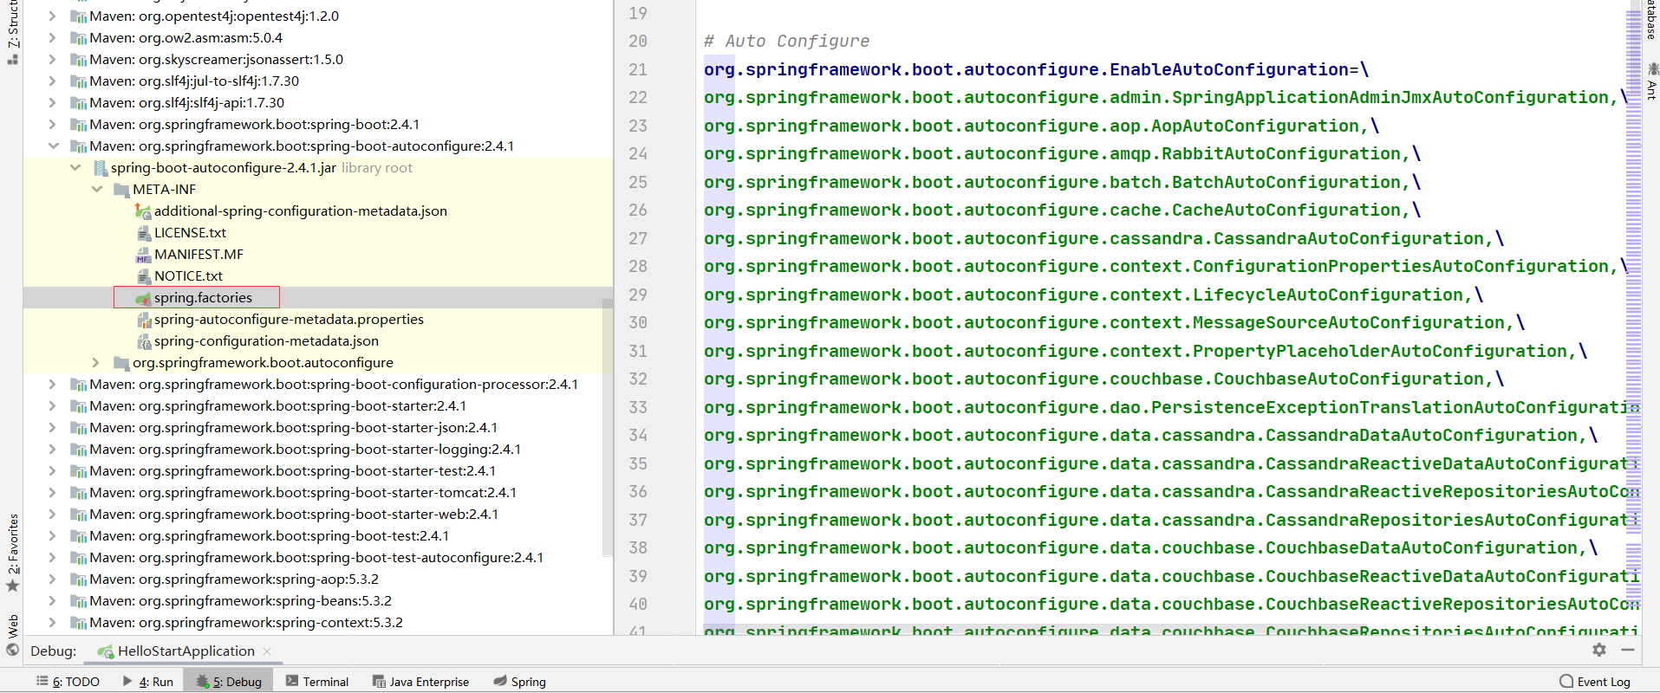Hide the Debug tool window with minus icon

(x=1628, y=650)
